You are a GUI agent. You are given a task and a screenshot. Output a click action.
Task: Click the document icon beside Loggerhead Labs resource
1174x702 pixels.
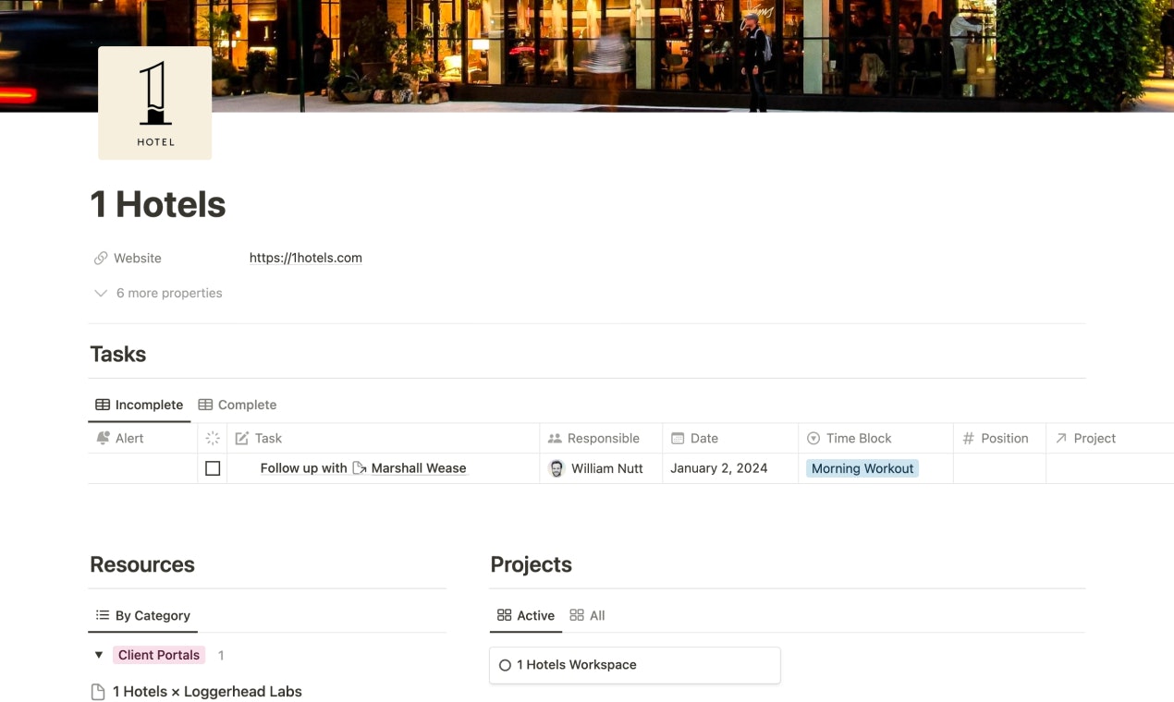pos(98,692)
